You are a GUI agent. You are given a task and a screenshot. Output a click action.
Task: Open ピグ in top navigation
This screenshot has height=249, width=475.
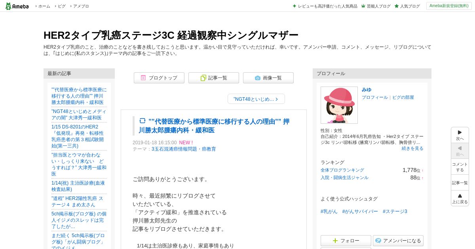(62, 6)
